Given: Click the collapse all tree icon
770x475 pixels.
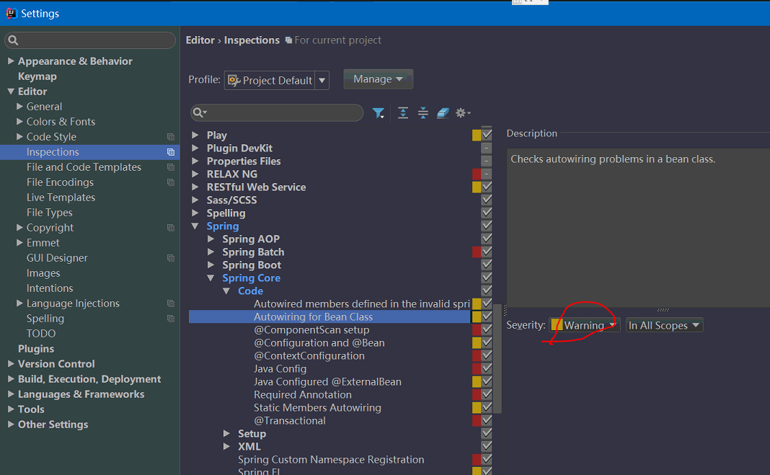Looking at the screenshot, I should [x=422, y=113].
